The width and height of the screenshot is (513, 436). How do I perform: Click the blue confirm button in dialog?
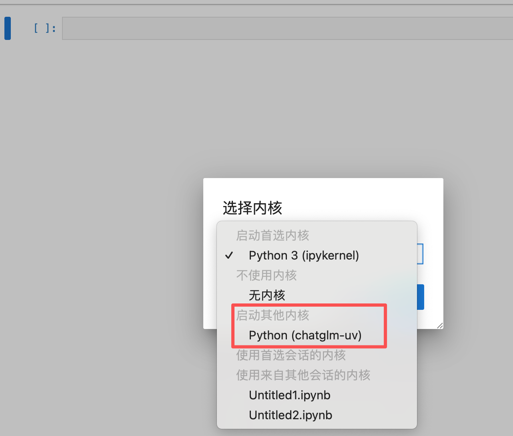(x=420, y=297)
